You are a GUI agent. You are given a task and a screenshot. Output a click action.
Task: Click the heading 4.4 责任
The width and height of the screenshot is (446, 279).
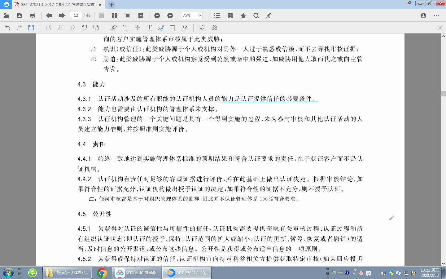point(91,144)
